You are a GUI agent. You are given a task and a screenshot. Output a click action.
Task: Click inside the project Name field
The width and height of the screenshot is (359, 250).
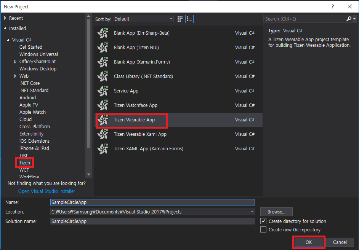[152, 202]
